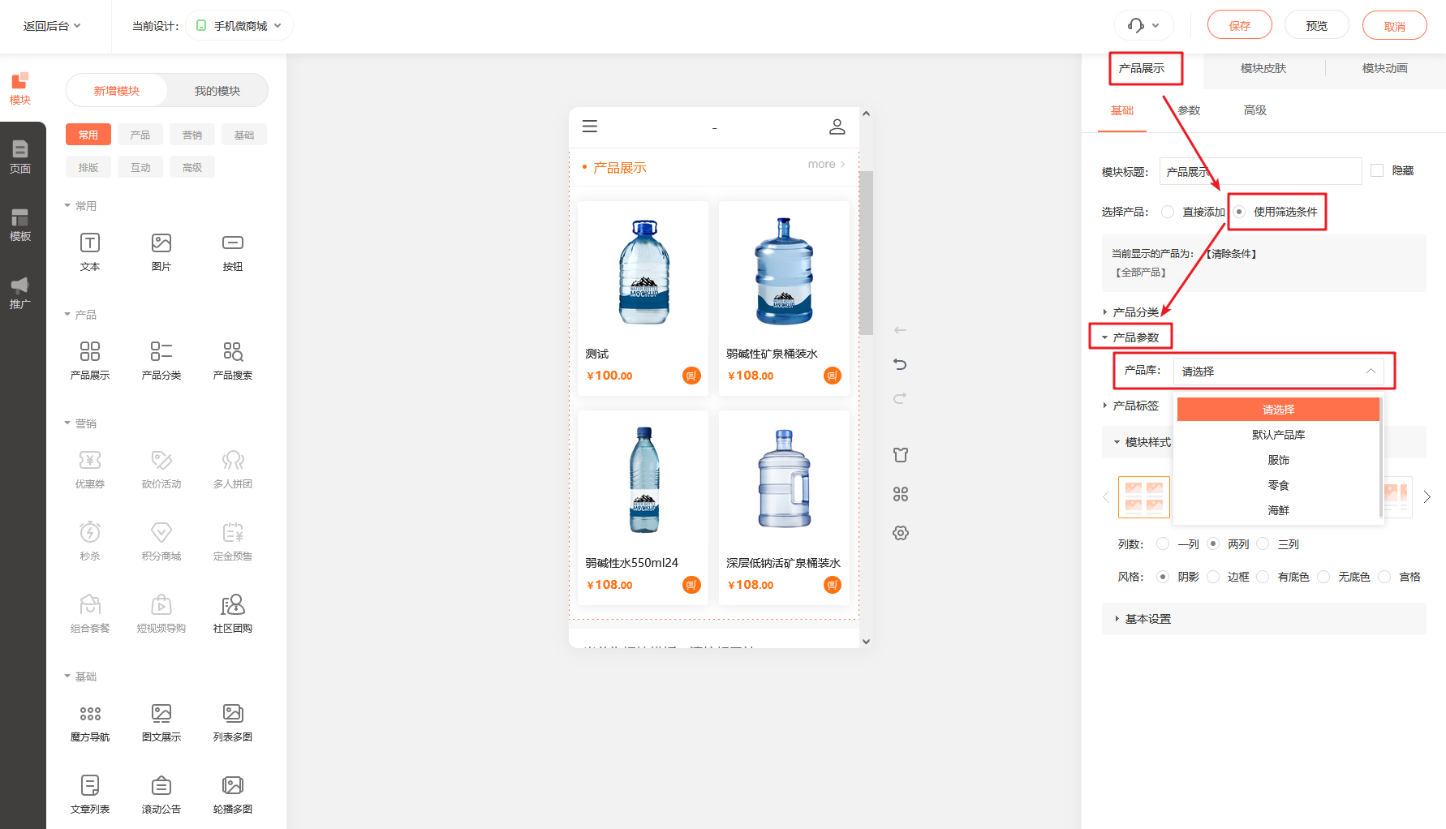Switch to 我的模块 tab
This screenshot has width=1446, height=829.
click(217, 90)
